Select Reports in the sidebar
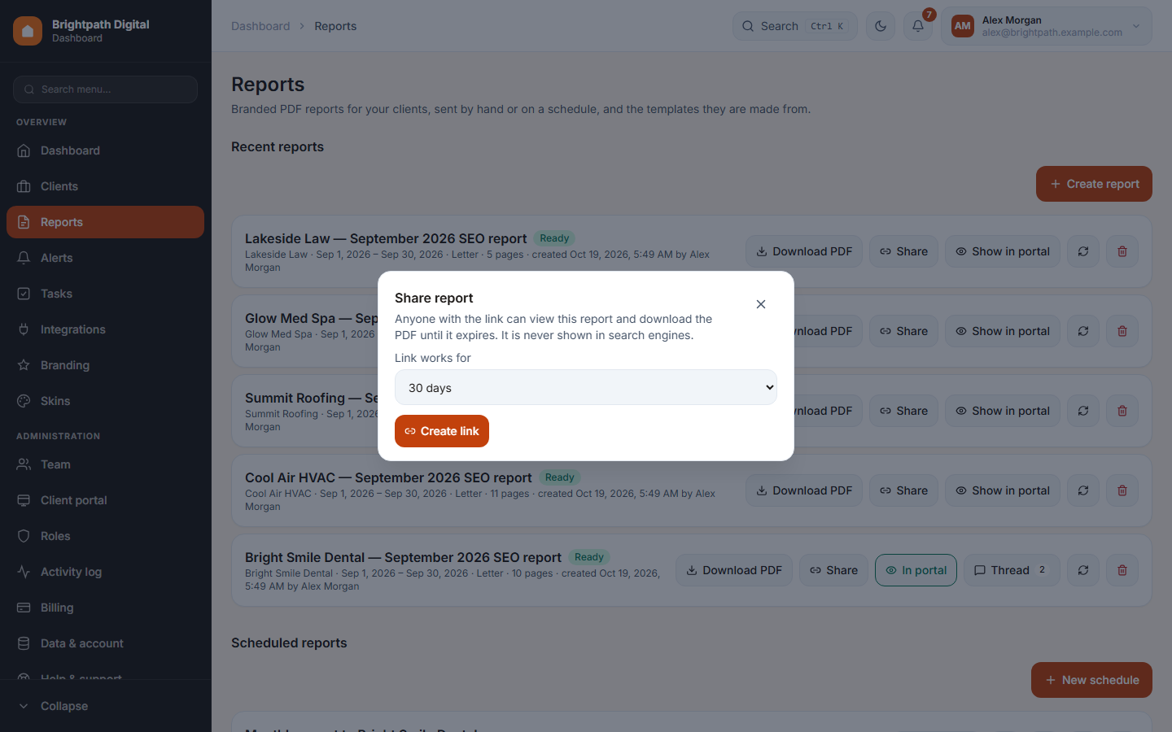The image size is (1172, 732). (105, 222)
